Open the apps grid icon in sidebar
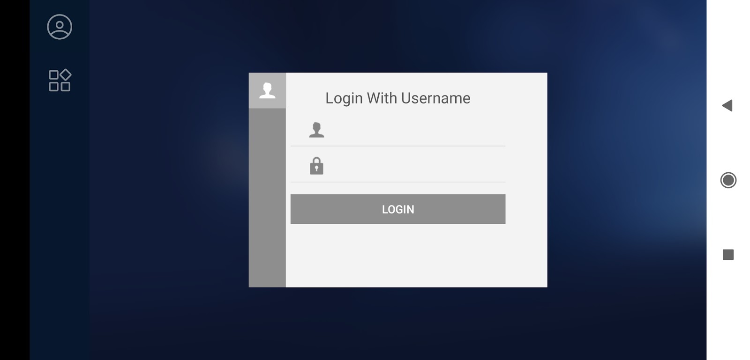This screenshot has height=360, width=750. coord(60,80)
